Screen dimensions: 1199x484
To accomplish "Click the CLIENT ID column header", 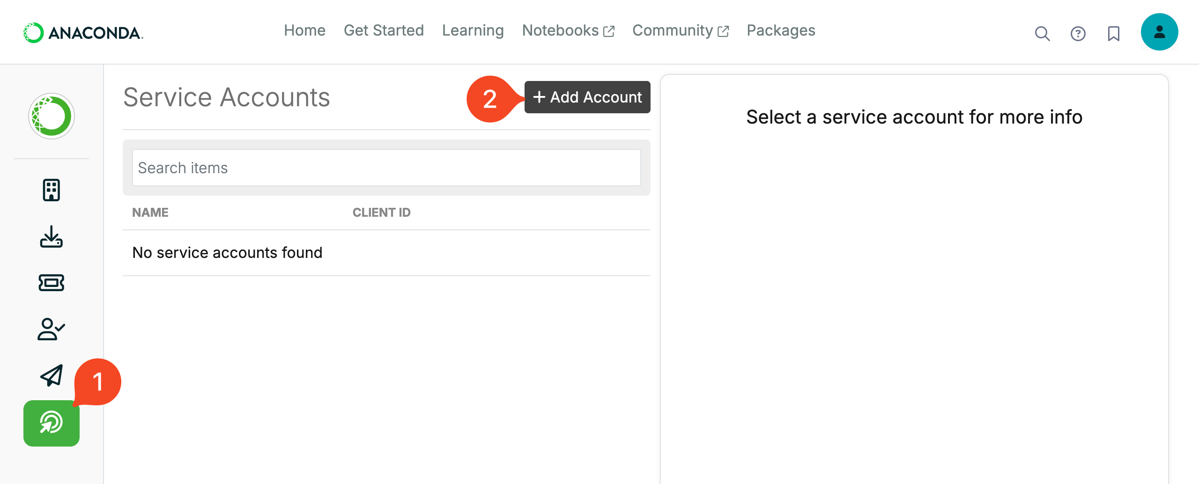I will pyautogui.click(x=381, y=213).
